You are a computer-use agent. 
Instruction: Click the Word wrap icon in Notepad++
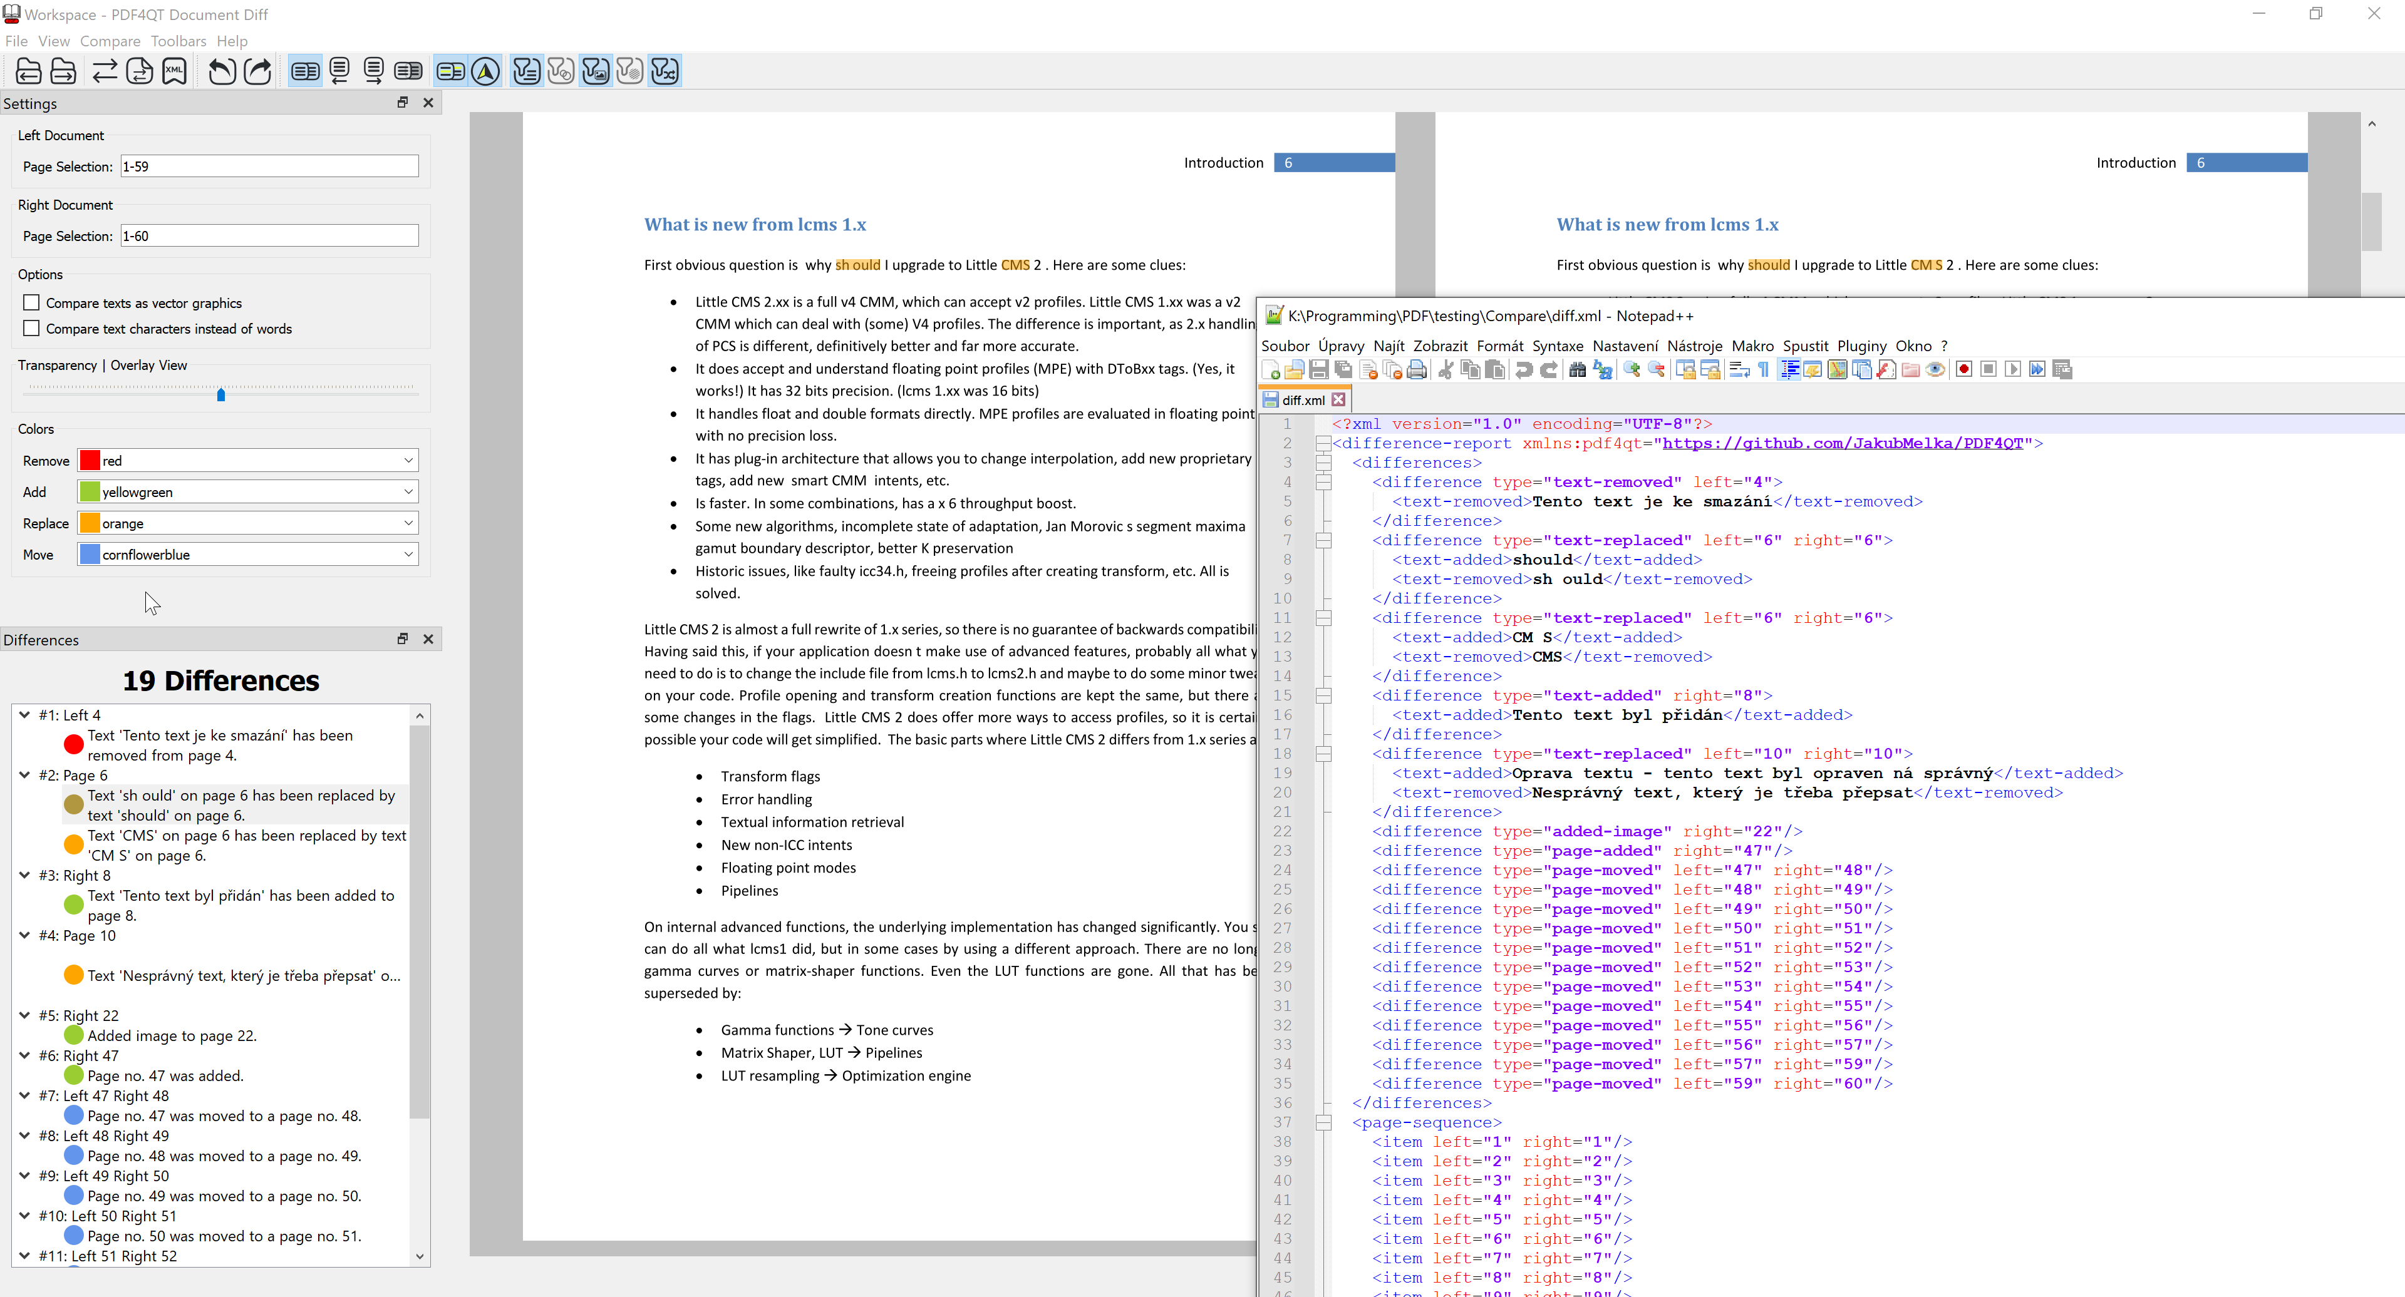point(1739,371)
